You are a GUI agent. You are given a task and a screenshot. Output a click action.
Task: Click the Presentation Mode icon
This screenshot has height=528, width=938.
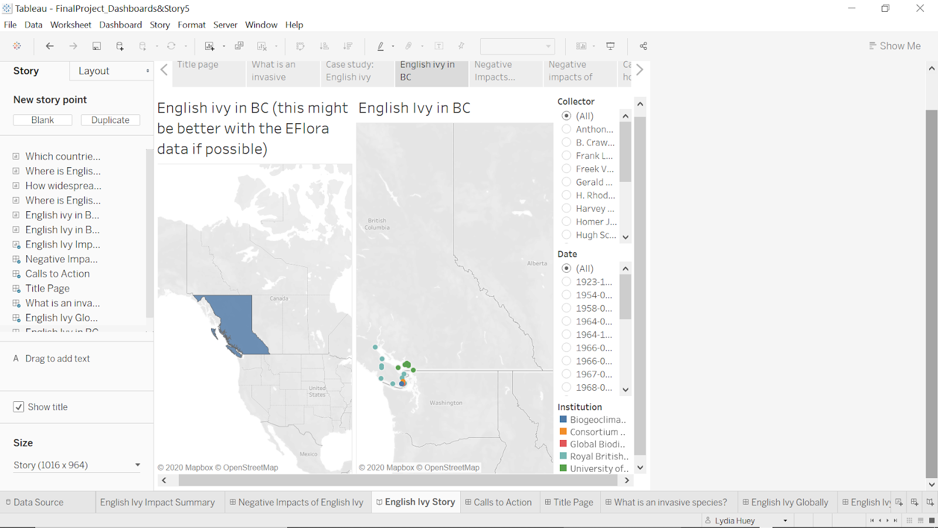(x=610, y=46)
